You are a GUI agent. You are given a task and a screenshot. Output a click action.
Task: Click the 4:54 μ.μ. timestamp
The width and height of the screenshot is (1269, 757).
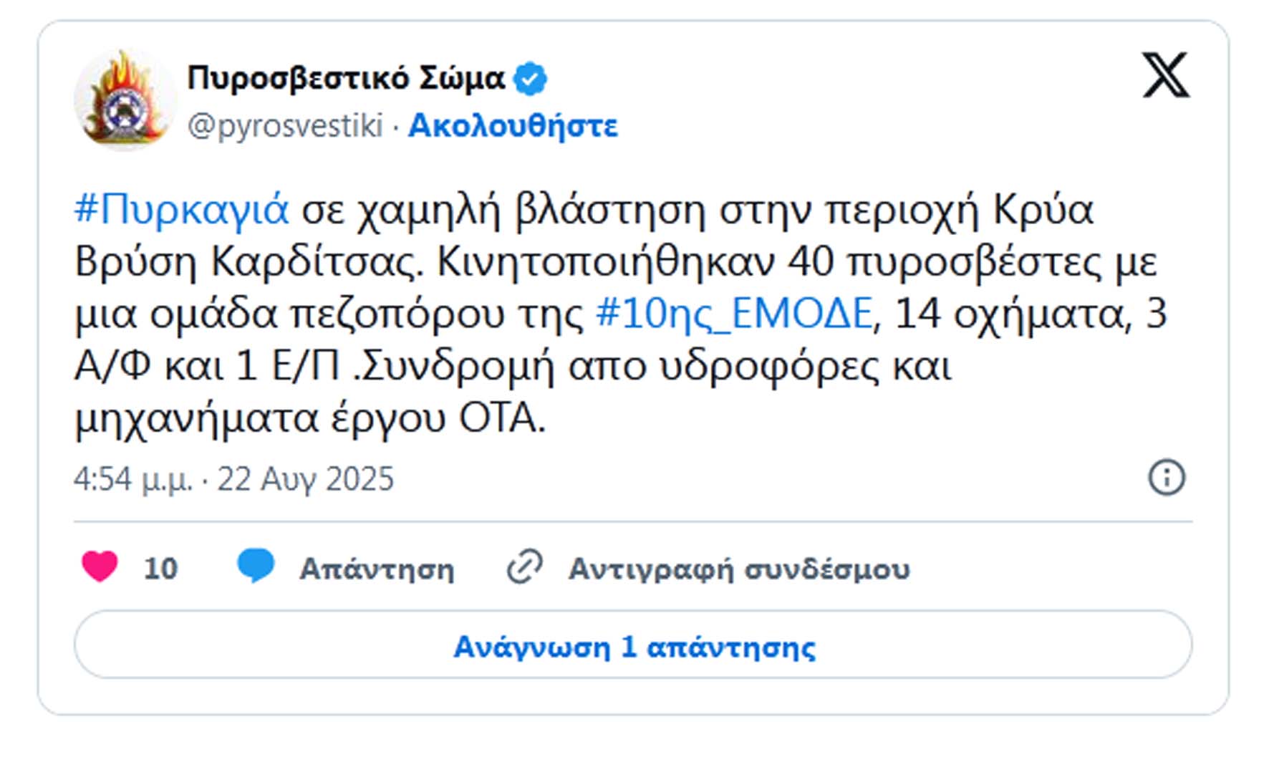point(133,479)
